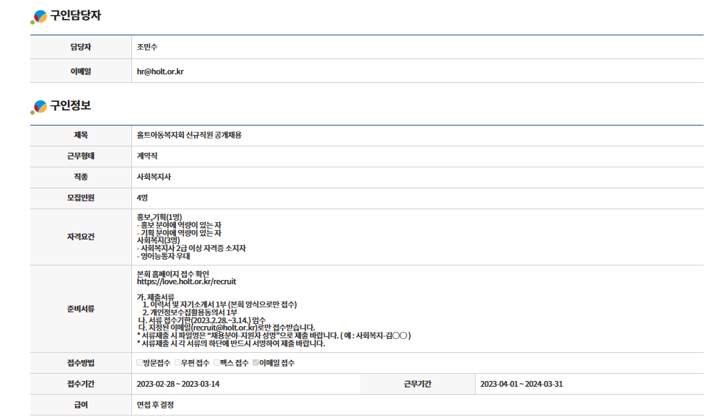Select the 근무형태 row label
This screenshot has width=726, height=417.
pyautogui.click(x=81, y=156)
